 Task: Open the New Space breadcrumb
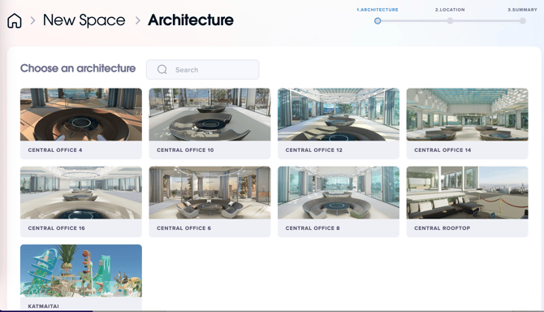coord(84,20)
